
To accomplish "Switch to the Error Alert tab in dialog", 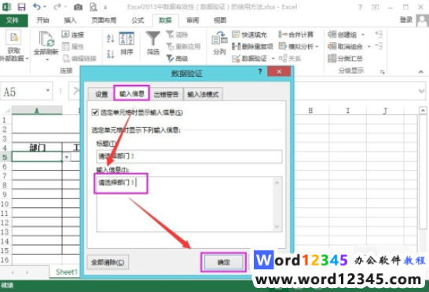I will pos(166,95).
